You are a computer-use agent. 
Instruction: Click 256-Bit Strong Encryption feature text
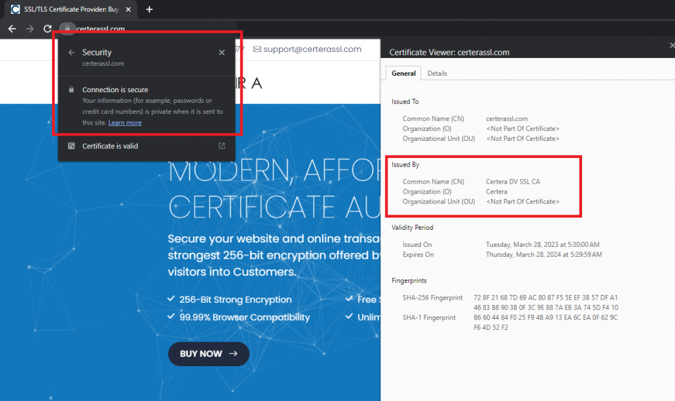tap(235, 300)
